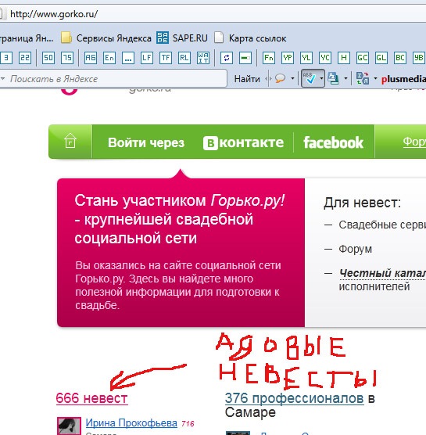Click the 'GC' toolbar icon
The width and height of the screenshot is (426, 435).
[x=362, y=58]
